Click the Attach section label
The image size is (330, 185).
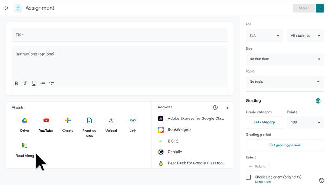pos(17,108)
